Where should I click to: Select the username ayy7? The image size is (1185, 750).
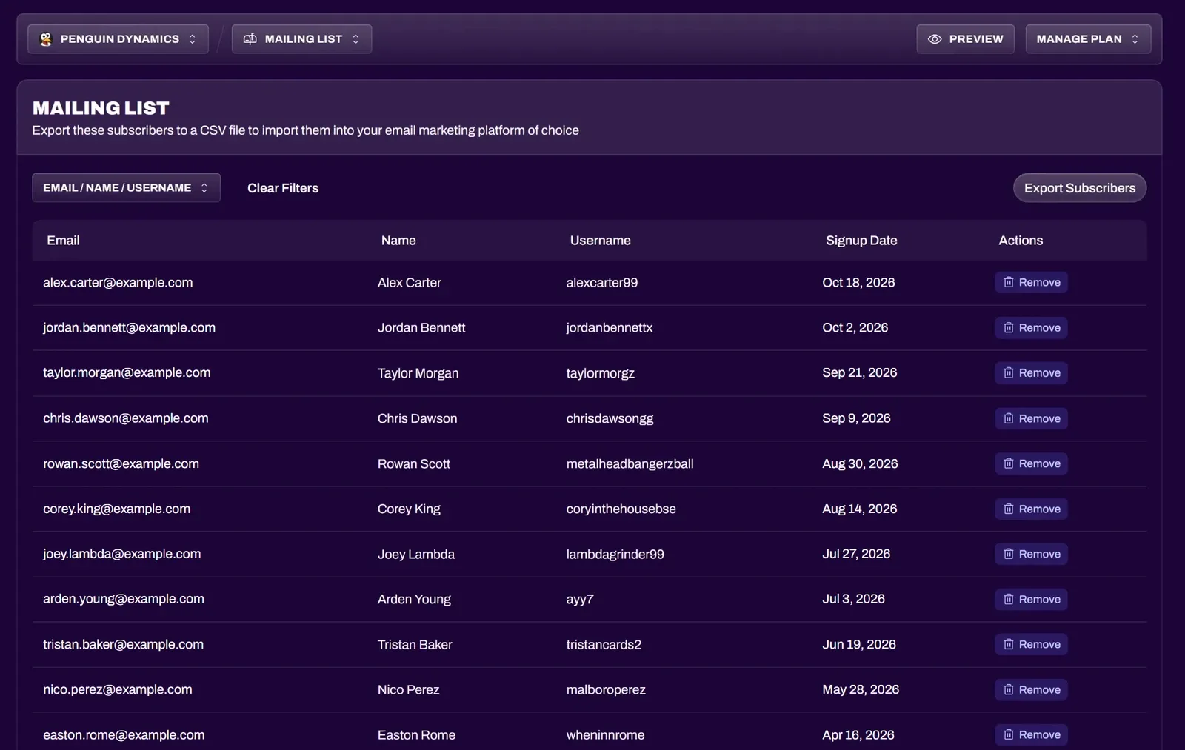(x=580, y=599)
